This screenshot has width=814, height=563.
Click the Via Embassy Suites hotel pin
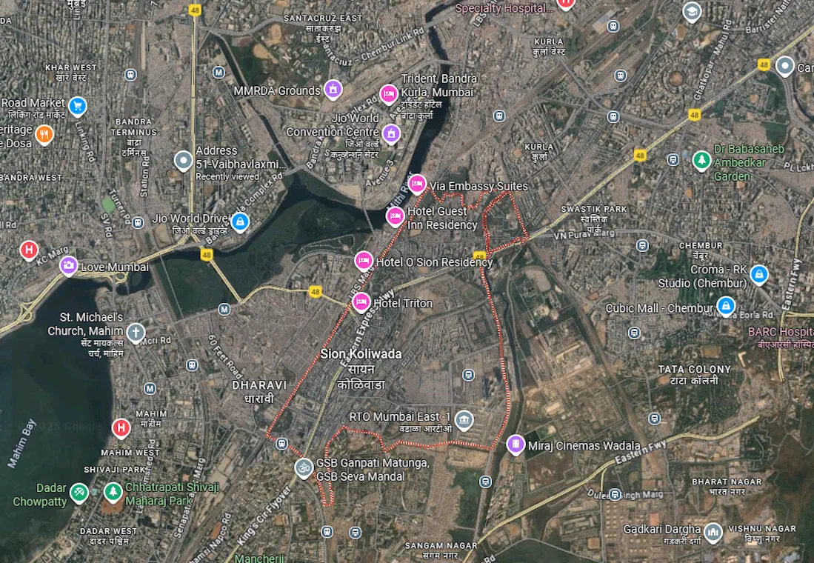(417, 184)
